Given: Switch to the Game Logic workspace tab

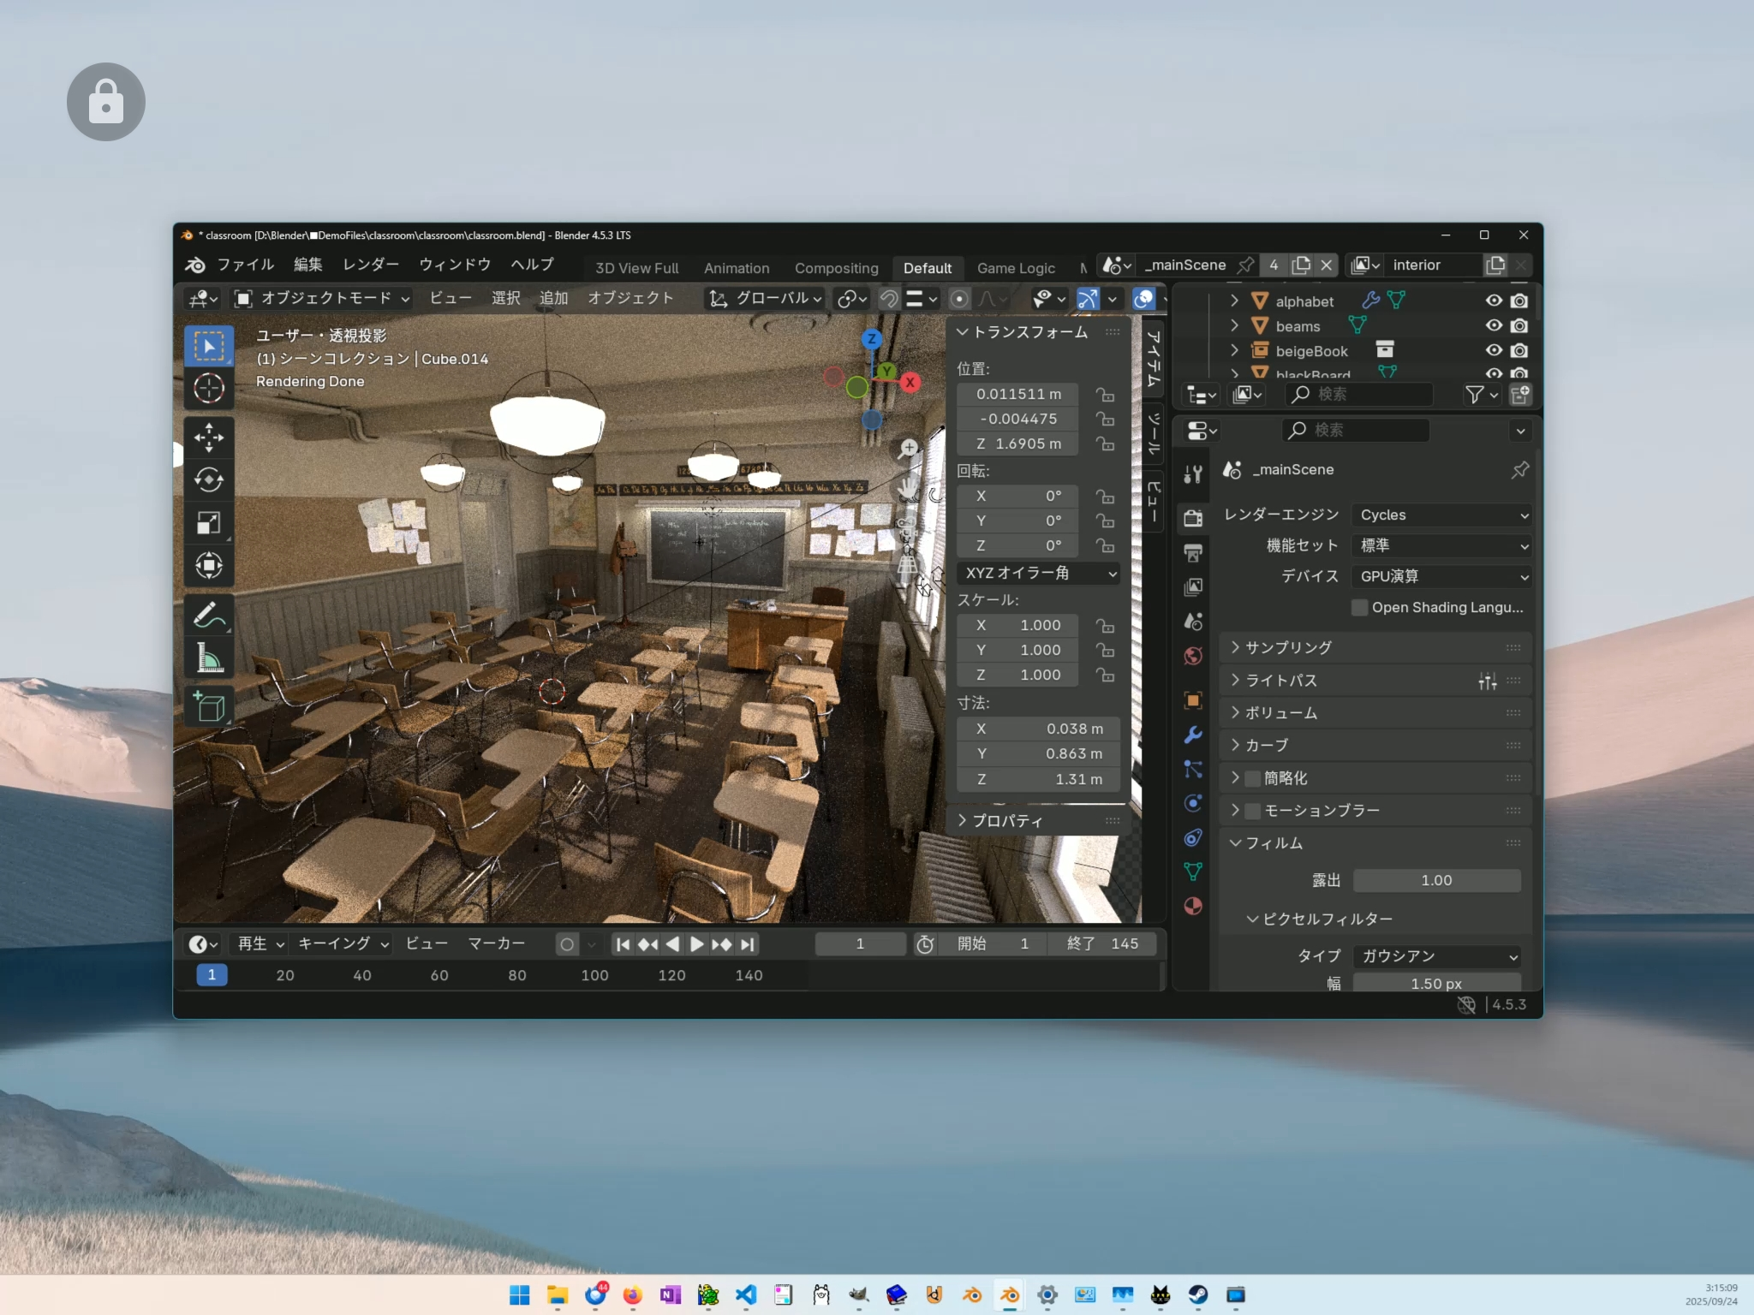Looking at the screenshot, I should click(1016, 268).
